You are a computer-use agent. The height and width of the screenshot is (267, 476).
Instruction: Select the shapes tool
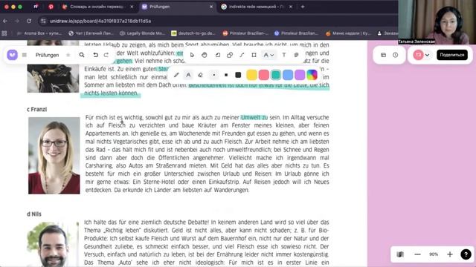coord(230,55)
